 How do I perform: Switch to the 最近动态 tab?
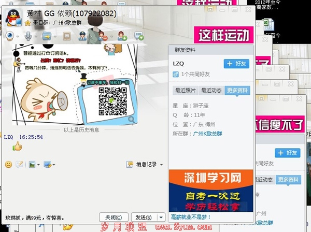211,91
